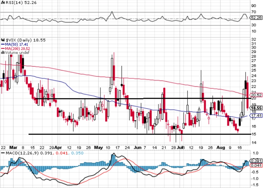Click the May label on date axis

(98, 148)
